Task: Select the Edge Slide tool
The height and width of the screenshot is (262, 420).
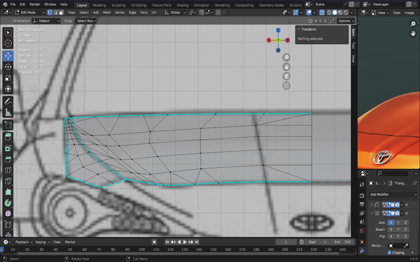Action: point(8,225)
